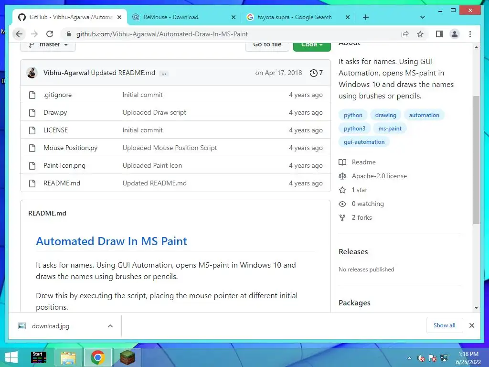The width and height of the screenshot is (489, 367).
Task: View the 2 forks link
Action: pos(355,218)
